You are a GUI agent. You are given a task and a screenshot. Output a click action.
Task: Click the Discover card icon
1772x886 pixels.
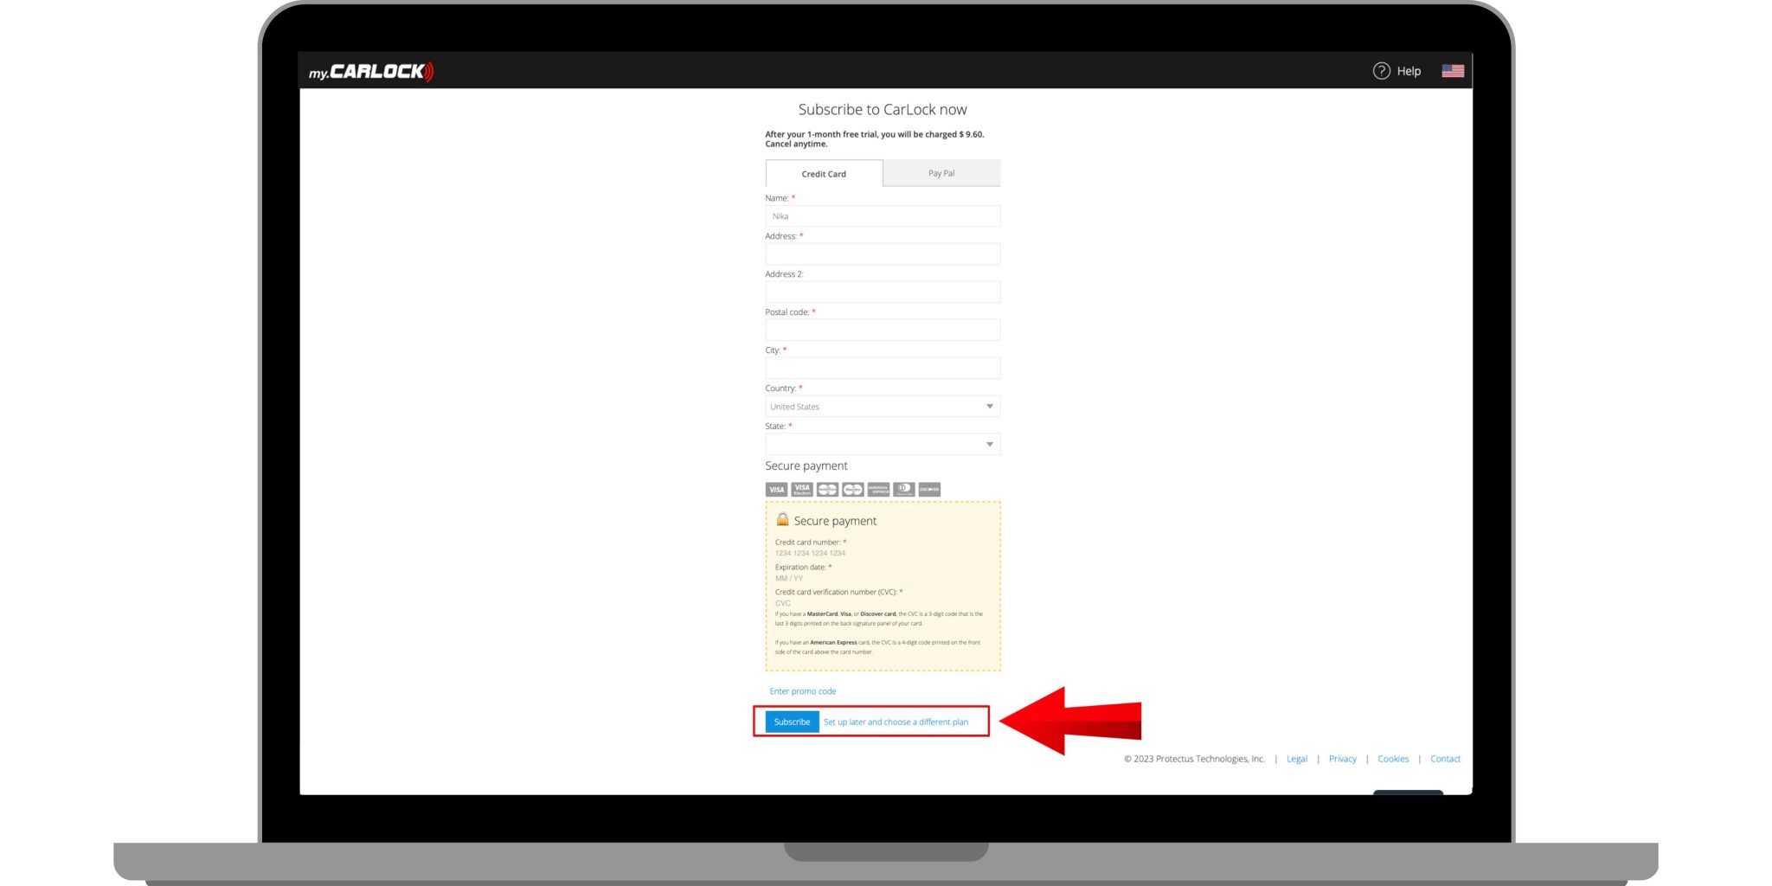point(928,489)
